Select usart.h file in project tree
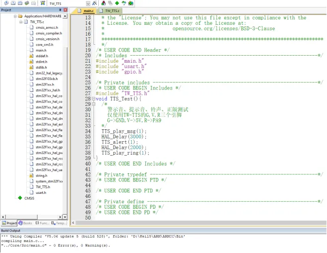Image resolution: width=327 pixels, height=253 pixels. (x=41, y=192)
